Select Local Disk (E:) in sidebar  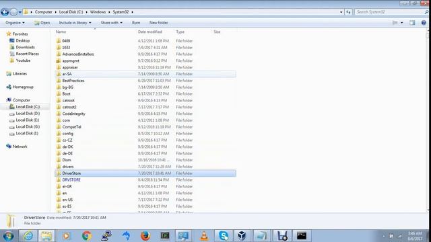pyautogui.click(x=28, y=120)
